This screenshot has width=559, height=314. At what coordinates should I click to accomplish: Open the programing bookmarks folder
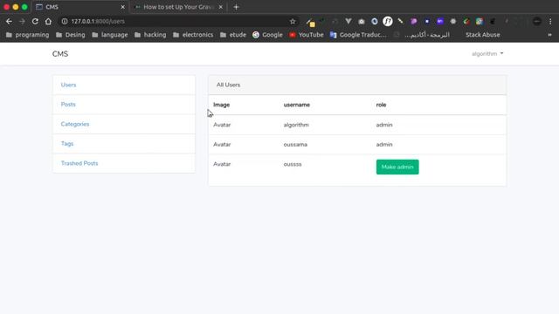point(27,35)
